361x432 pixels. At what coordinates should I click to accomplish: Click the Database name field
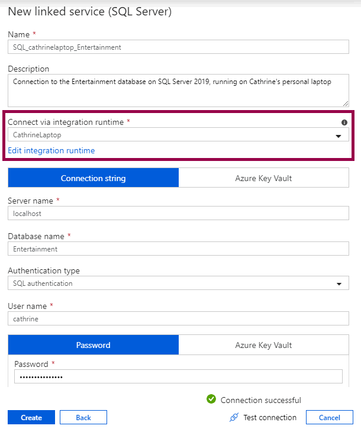(x=178, y=249)
